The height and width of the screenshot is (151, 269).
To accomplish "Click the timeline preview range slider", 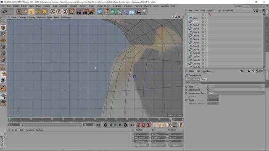I will pyautogui.click(x=51, y=125).
